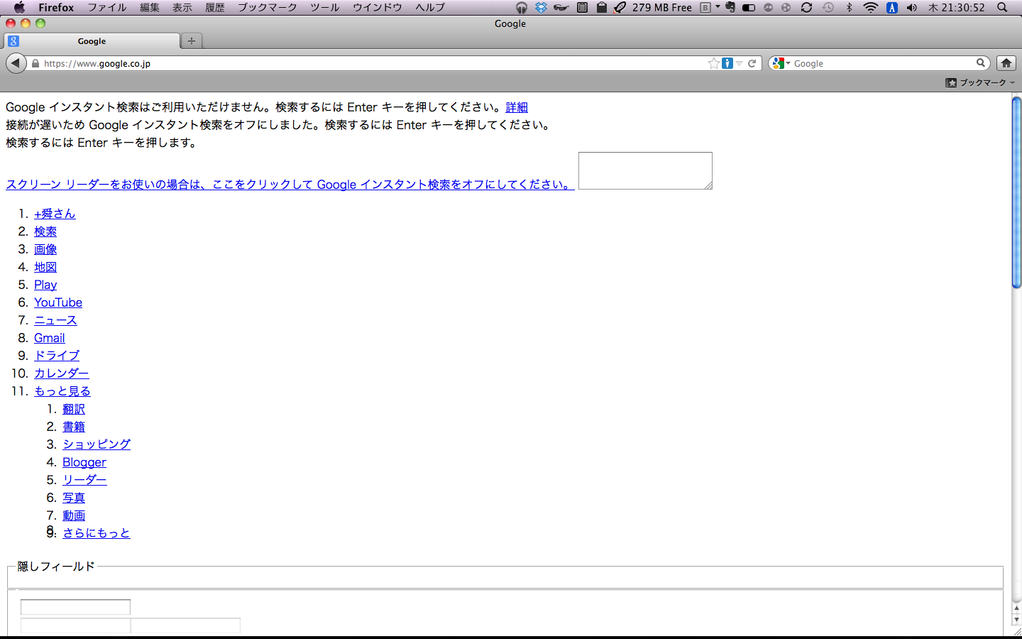Viewport: 1022px width, 639px height.
Task: Open the ブックマーク menu in the menu bar
Action: [x=268, y=7]
